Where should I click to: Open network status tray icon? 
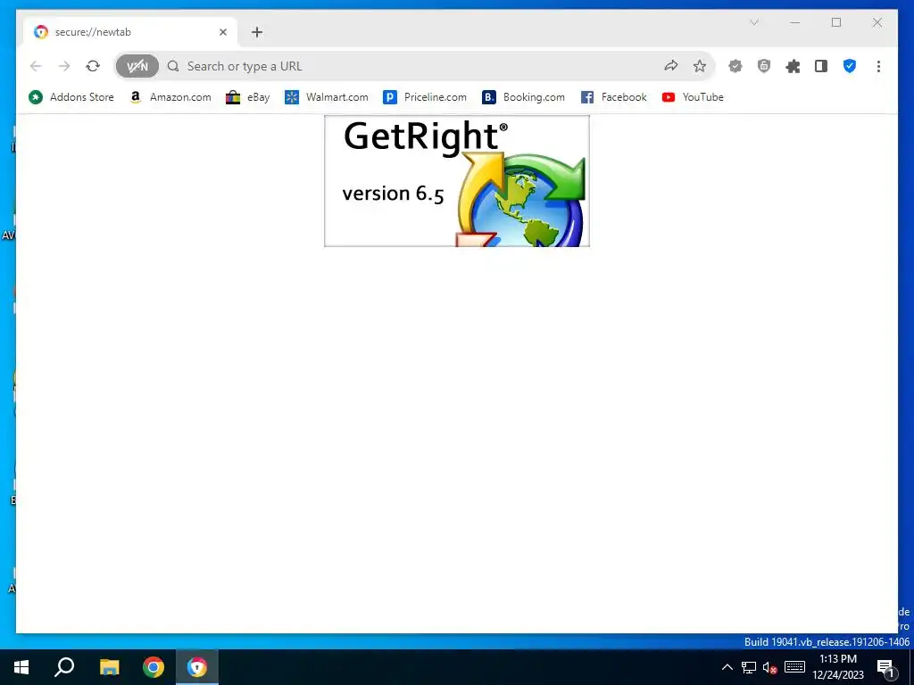[x=749, y=667]
